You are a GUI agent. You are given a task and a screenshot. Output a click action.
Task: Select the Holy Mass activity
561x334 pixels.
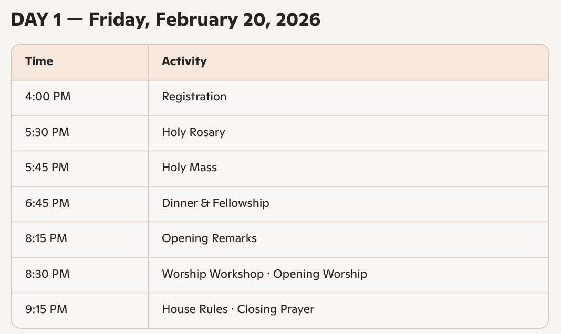(x=189, y=168)
